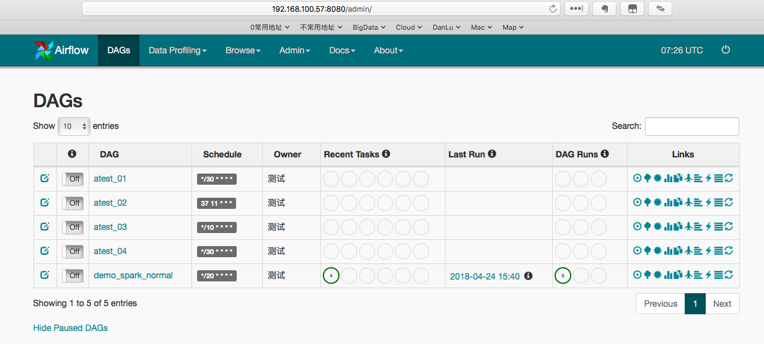Open the BigData bookmarks folder

pos(369,27)
